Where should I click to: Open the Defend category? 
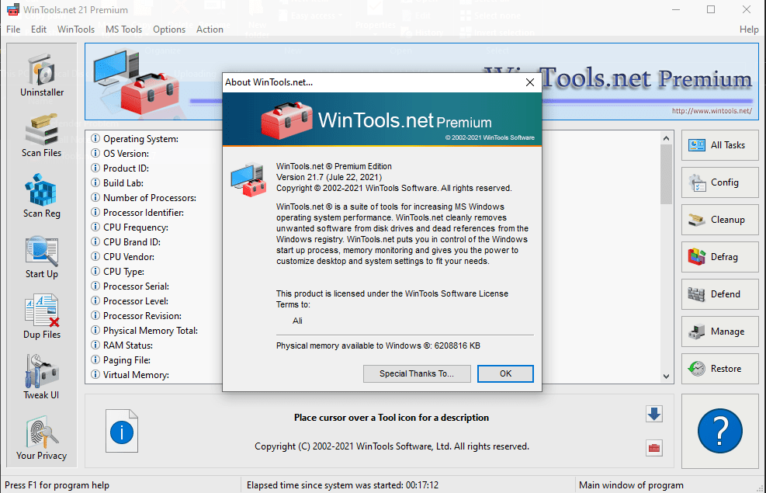[719, 294]
